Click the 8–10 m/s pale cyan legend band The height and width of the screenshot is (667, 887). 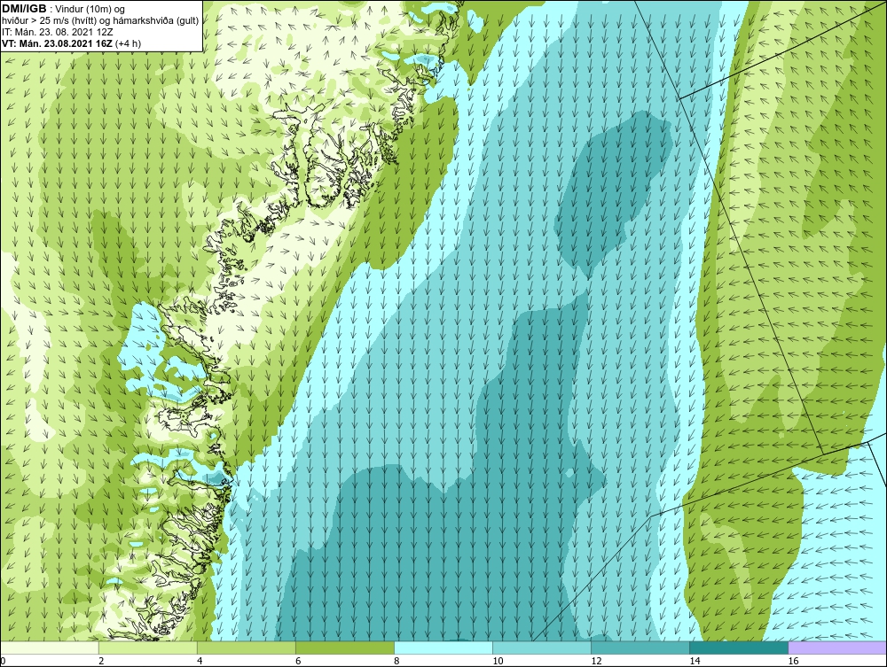click(x=443, y=648)
